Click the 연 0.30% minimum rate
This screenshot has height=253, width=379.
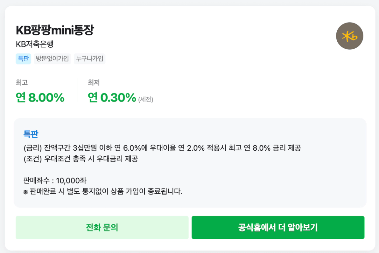(x=112, y=98)
